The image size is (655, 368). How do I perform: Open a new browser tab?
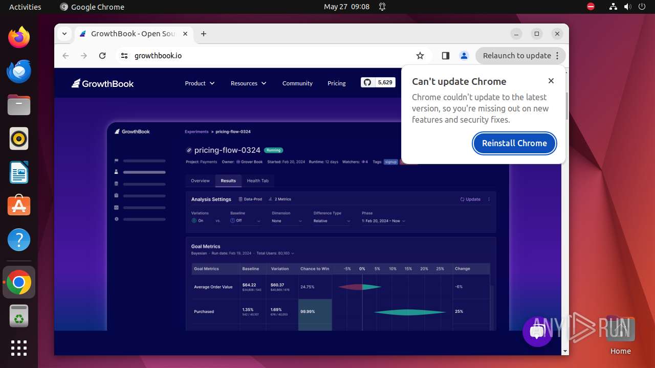[204, 34]
